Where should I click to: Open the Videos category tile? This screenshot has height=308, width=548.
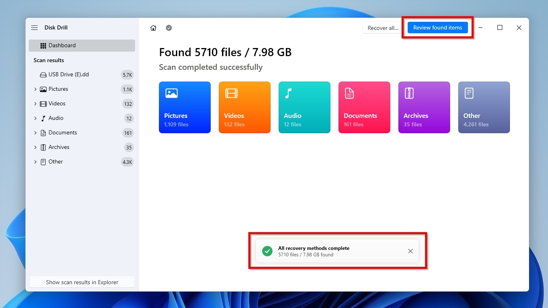245,107
